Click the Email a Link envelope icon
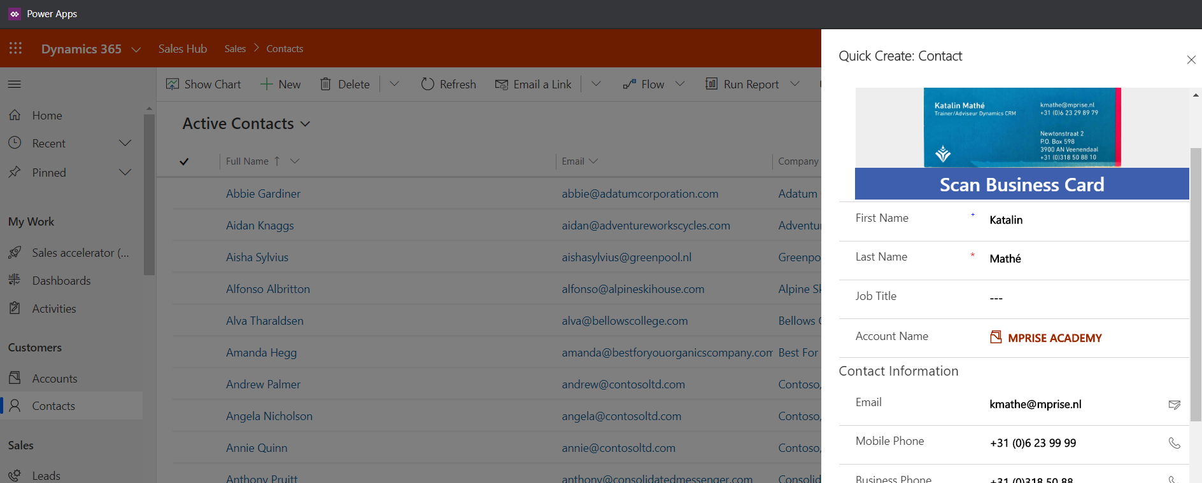Viewport: 1202px width, 483px height. tap(502, 84)
